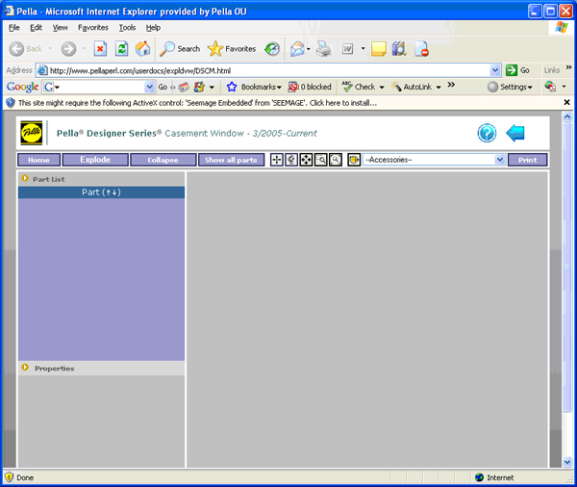Click the Print printer icon in IE toolbar
Screen dimensions: 577x487
323,49
